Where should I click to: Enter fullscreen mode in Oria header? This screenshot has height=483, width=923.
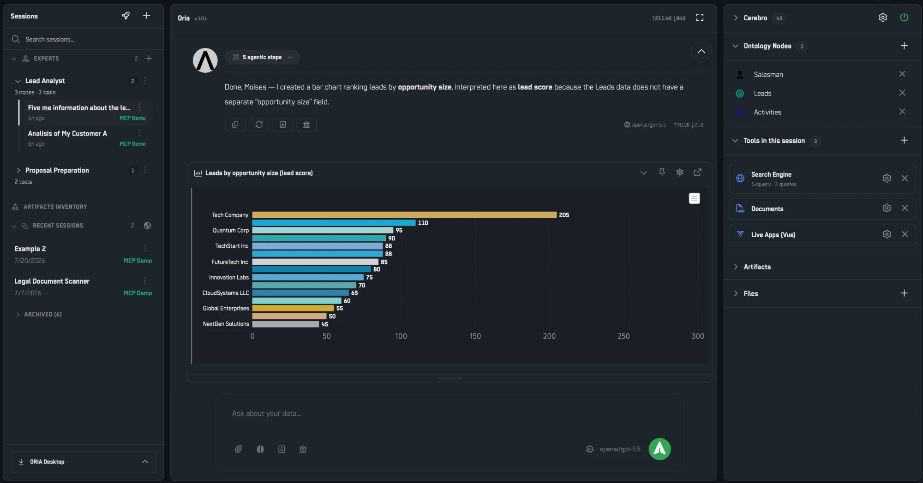(700, 18)
